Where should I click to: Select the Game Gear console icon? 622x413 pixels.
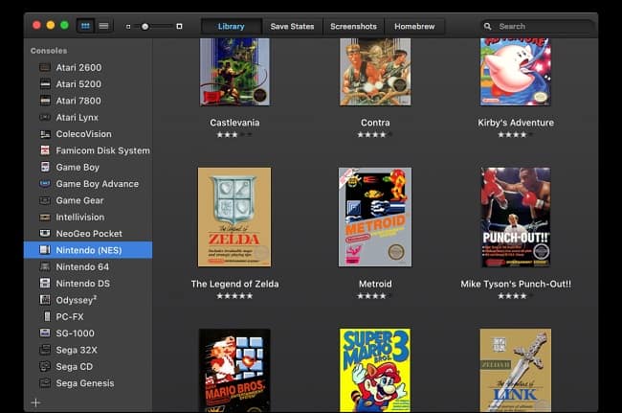tap(45, 200)
